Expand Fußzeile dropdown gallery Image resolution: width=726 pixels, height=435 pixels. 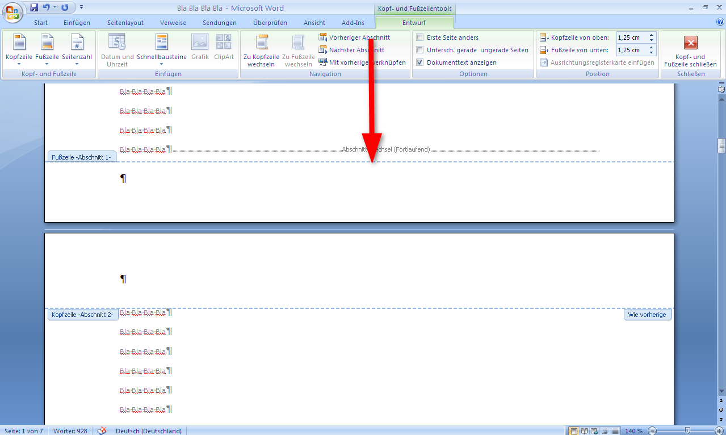tap(47, 50)
